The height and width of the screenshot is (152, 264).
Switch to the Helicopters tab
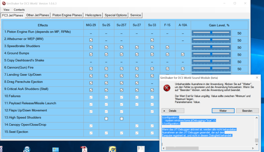tap(93, 15)
